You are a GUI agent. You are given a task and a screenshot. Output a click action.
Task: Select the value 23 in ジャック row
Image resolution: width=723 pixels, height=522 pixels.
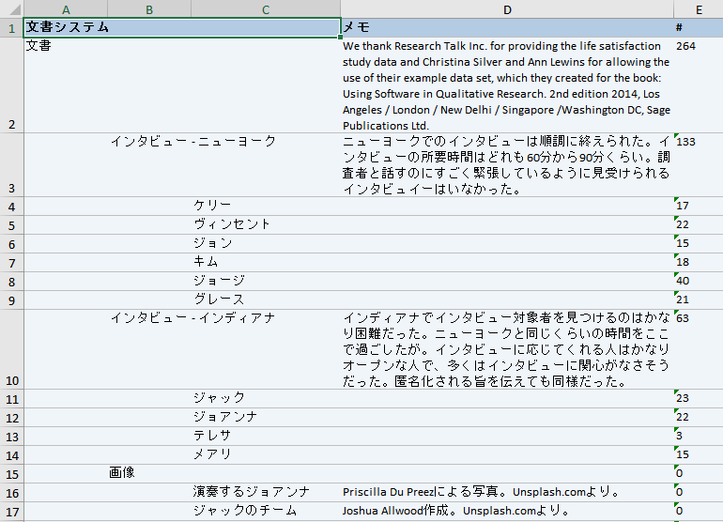[699, 398]
